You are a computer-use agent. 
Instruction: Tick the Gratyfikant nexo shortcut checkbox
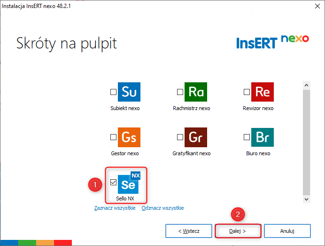(x=180, y=137)
